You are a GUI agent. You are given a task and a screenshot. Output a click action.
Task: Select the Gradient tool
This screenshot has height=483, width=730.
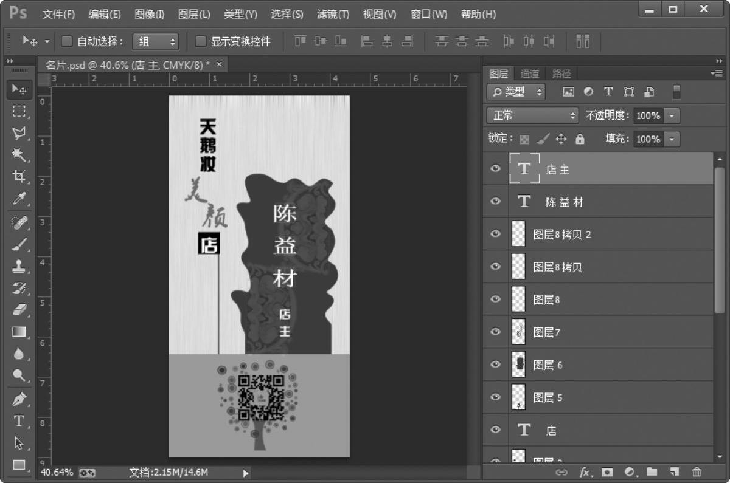(x=19, y=332)
